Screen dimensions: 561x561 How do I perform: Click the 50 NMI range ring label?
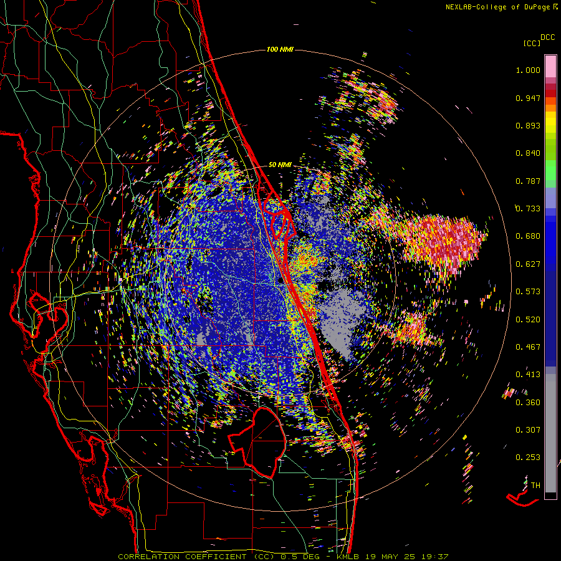[x=280, y=165]
